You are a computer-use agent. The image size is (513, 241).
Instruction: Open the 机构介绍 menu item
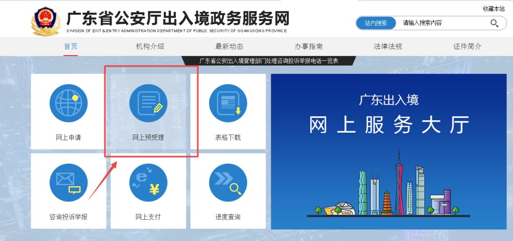tap(150, 47)
